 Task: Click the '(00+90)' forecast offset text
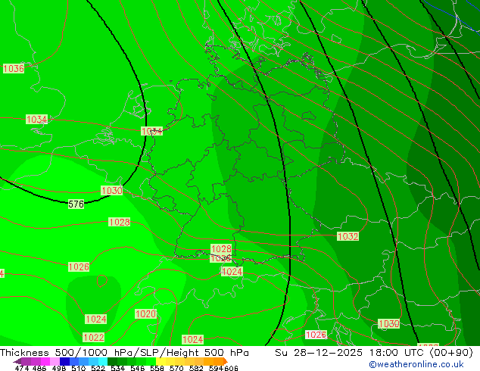coord(451,353)
